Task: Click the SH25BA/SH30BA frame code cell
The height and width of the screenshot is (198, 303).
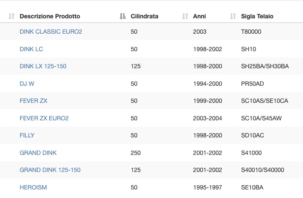Action: tap(265, 66)
